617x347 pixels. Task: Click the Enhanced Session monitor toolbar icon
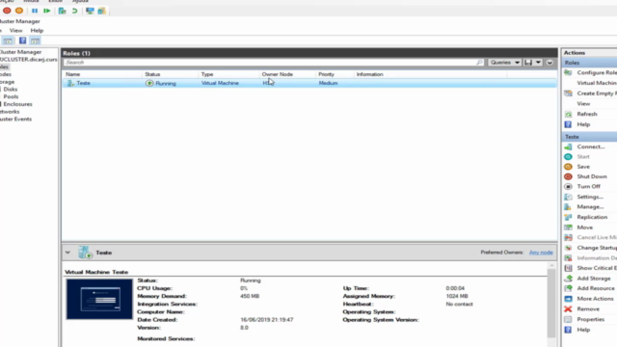pyautogui.click(x=90, y=11)
